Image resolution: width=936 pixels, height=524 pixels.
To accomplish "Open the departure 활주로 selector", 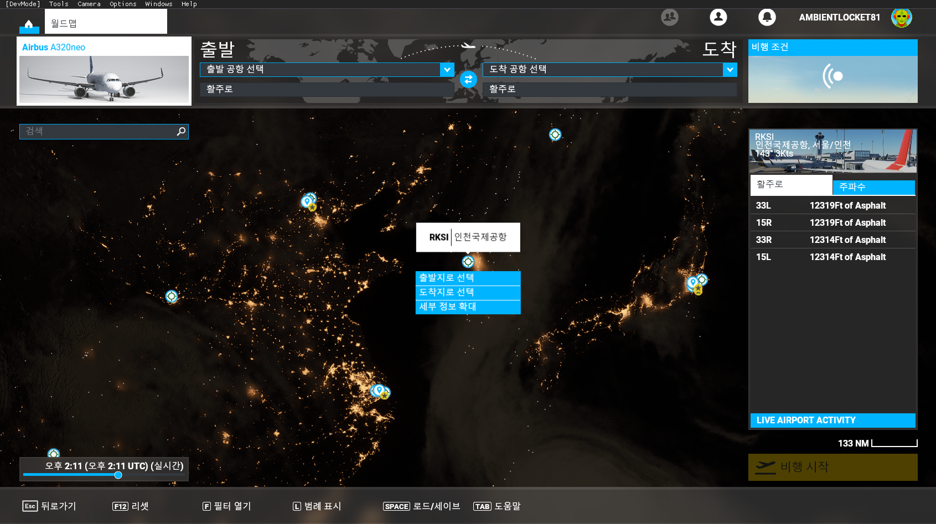I will [x=327, y=89].
